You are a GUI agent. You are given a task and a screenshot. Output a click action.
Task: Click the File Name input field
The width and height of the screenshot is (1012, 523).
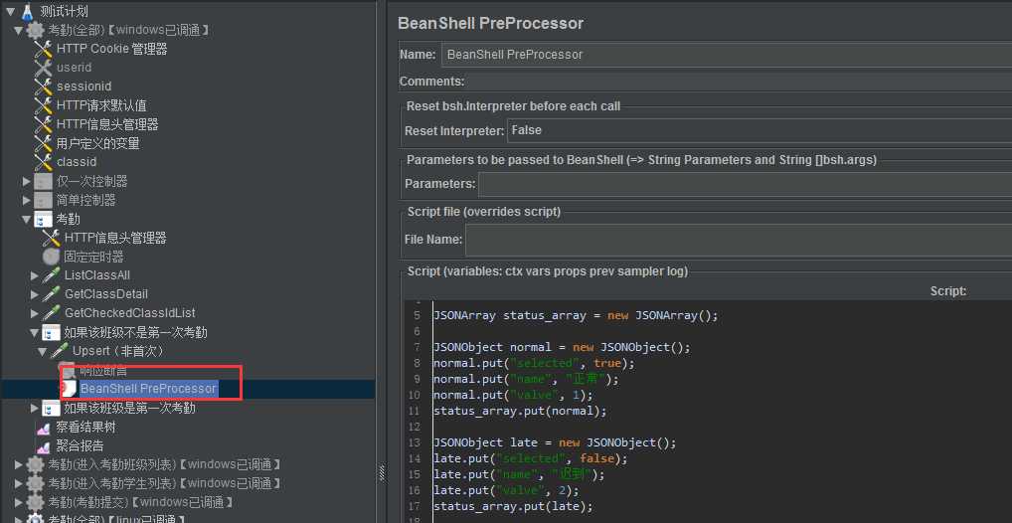coord(739,240)
